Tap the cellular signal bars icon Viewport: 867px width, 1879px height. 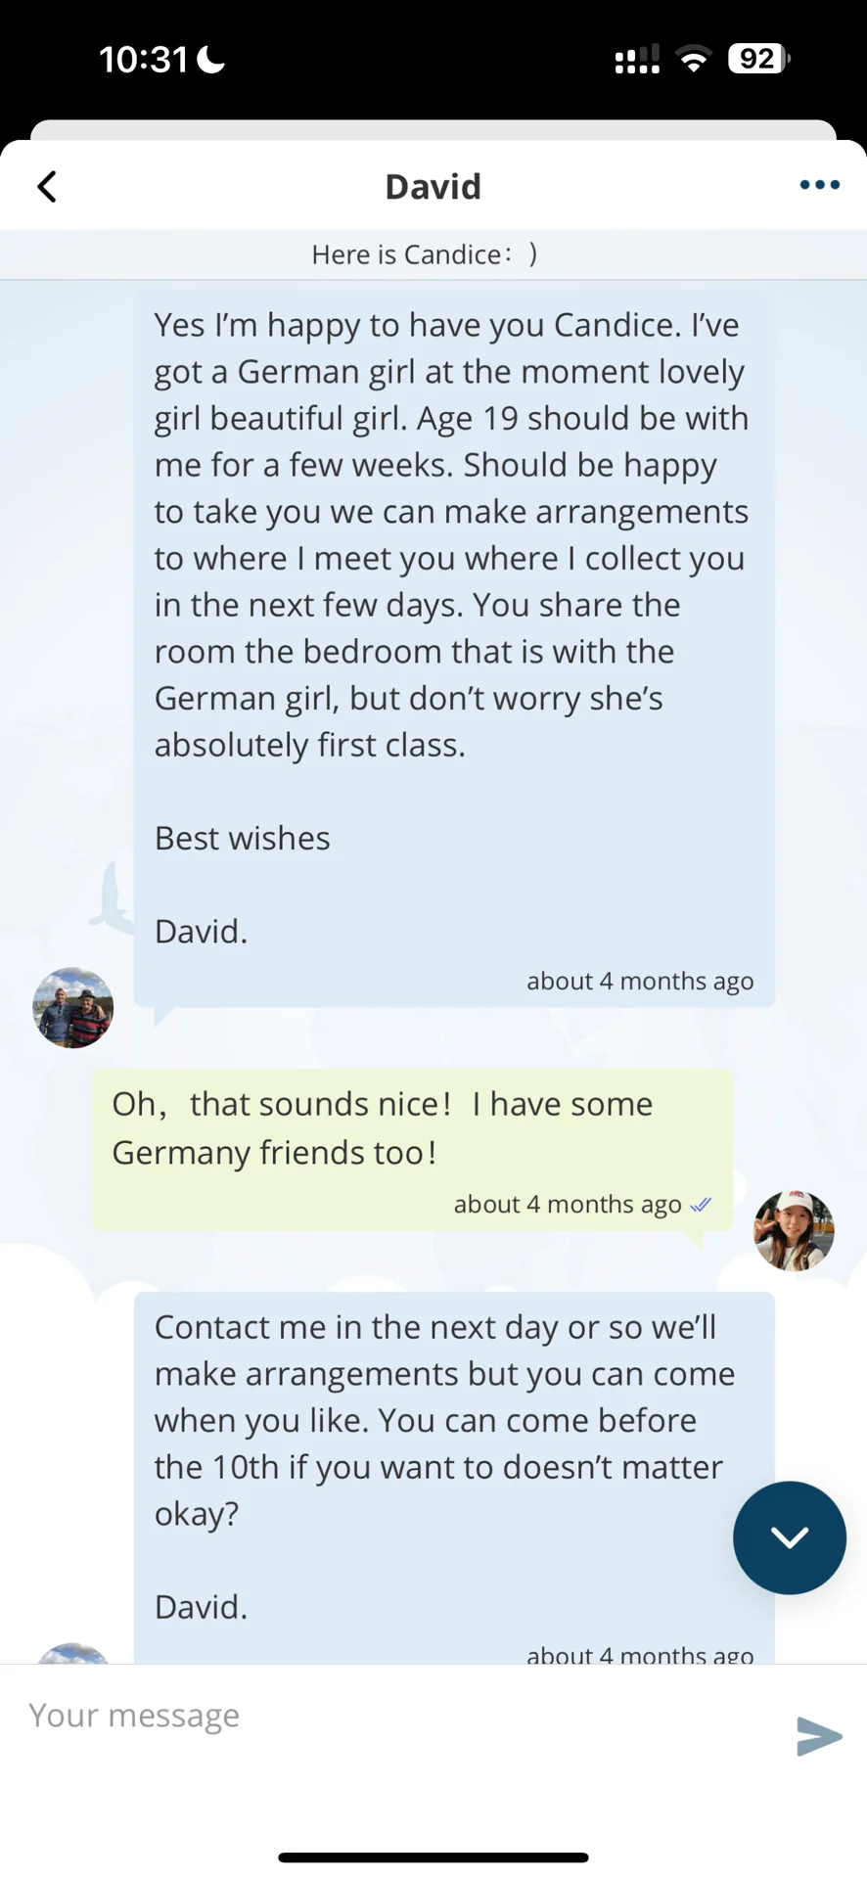pyautogui.click(x=636, y=60)
